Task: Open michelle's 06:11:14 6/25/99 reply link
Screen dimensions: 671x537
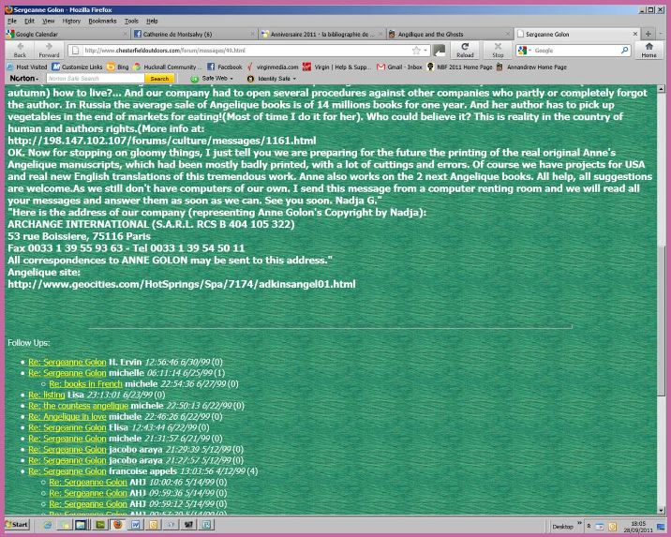Action: pyautogui.click(x=67, y=373)
